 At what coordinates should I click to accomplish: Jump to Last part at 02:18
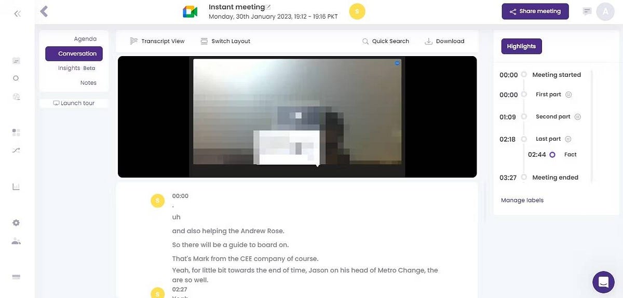pyautogui.click(x=535, y=139)
